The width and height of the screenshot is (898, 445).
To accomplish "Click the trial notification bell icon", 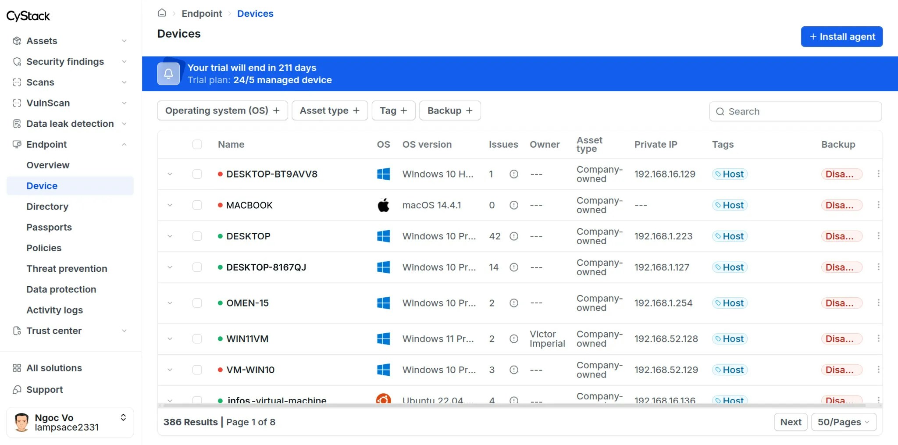I will pos(168,73).
